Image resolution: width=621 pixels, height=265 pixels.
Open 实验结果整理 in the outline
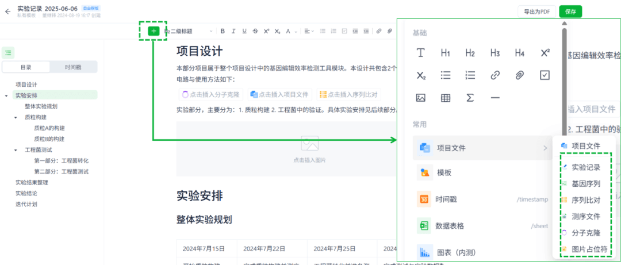(32, 183)
